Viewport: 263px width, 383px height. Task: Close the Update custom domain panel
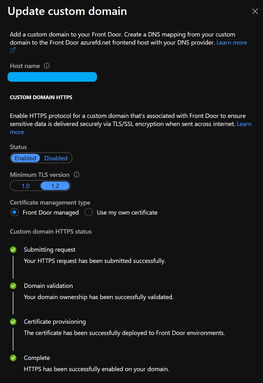(x=255, y=12)
